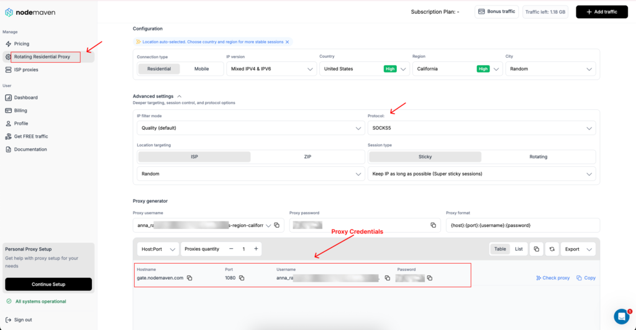The width and height of the screenshot is (636, 330).
Task: Click Continue Setup button
Action: [x=48, y=284]
